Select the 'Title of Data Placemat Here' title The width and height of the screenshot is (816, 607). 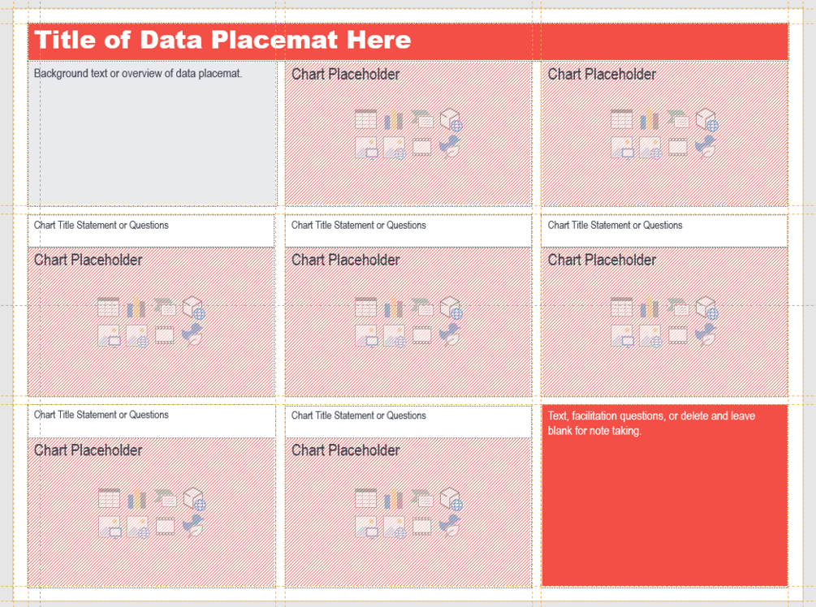222,40
